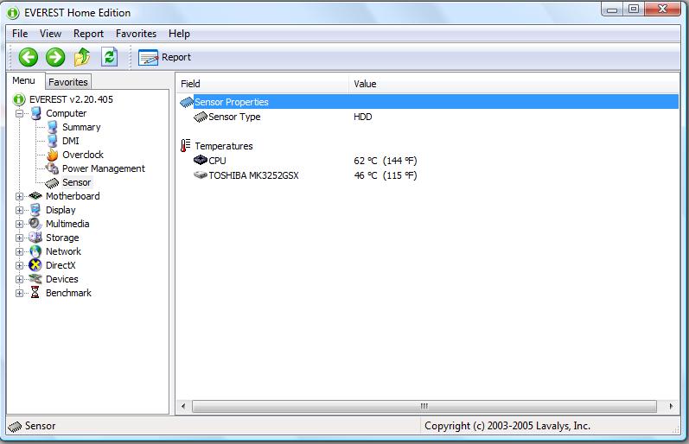The width and height of the screenshot is (689, 444).
Task: Click the Refresh toolbar icon
Action: [110, 57]
